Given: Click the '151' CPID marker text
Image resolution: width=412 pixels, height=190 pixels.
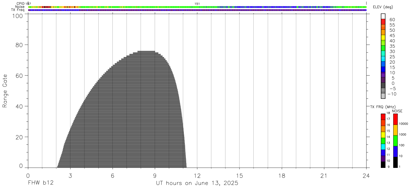Looking at the screenshot, I should 197,4.
